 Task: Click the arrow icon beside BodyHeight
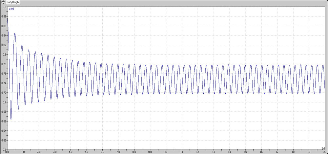pyautogui.click(x=3, y=3)
